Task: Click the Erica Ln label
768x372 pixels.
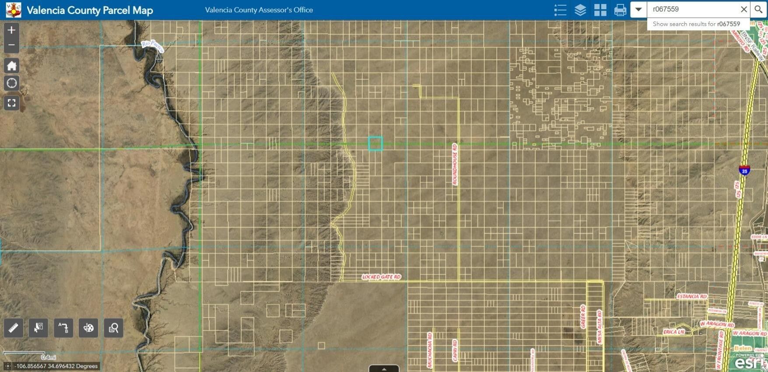Action: click(673, 332)
